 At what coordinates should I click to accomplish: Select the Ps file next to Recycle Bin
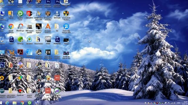tap(11, 39)
